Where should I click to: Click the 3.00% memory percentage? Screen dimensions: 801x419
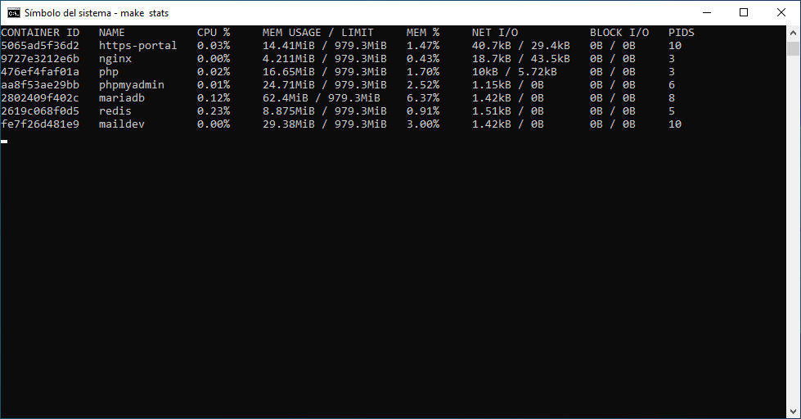[x=423, y=124]
